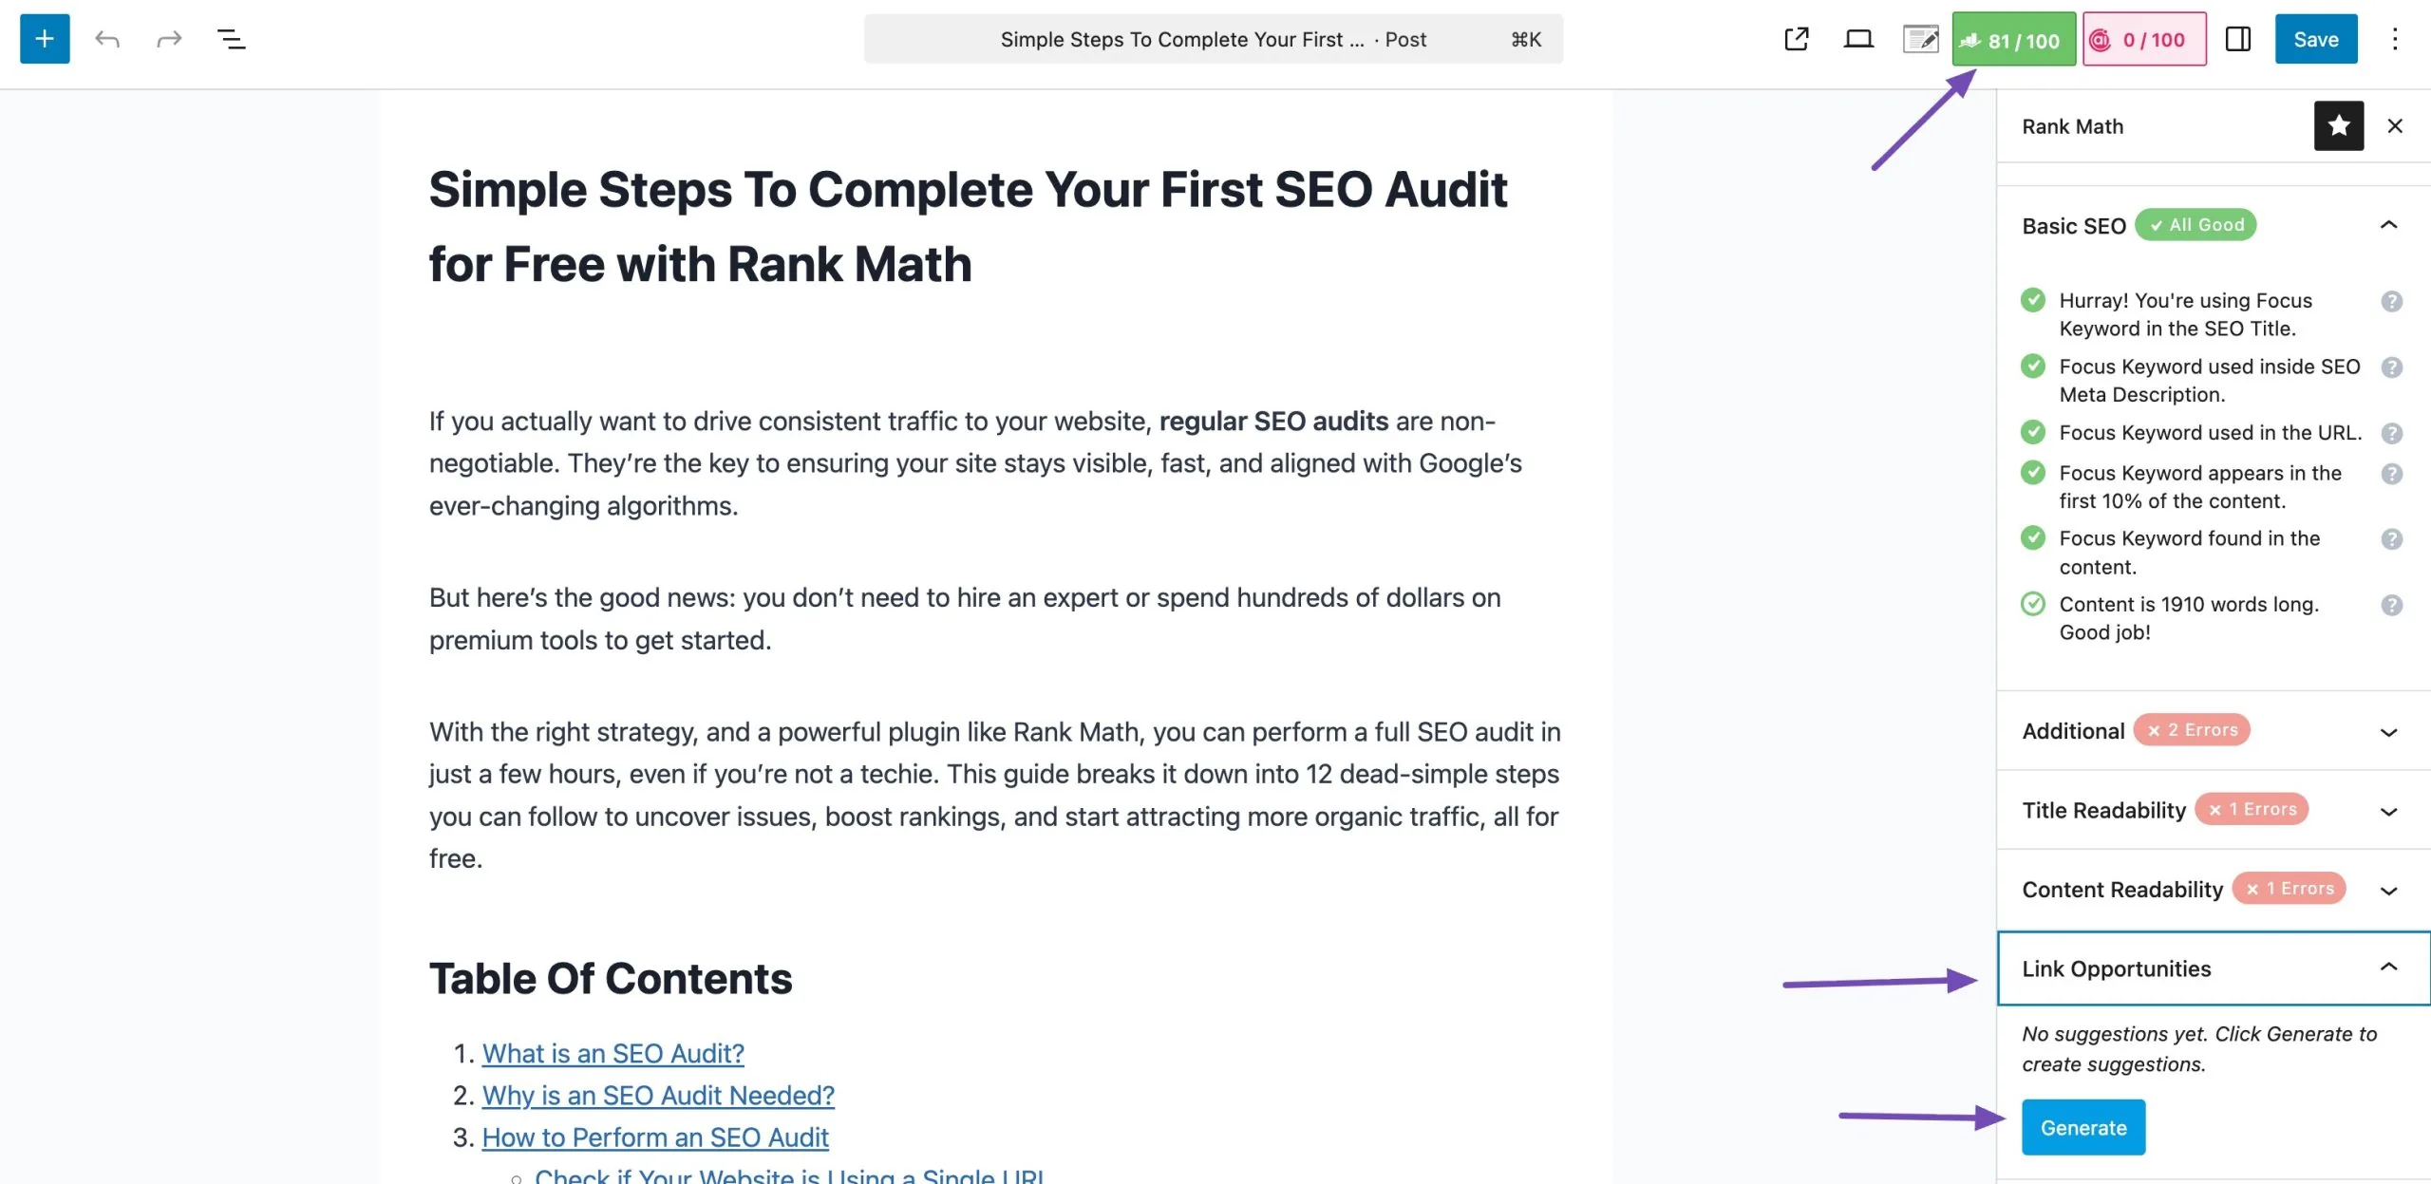Open the laptop preview device icon
This screenshot has width=2431, height=1184.
click(x=1858, y=39)
